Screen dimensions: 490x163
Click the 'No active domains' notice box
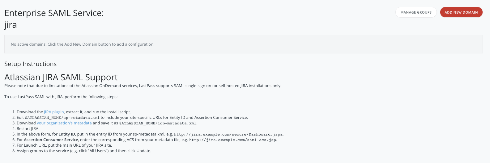coord(243,44)
